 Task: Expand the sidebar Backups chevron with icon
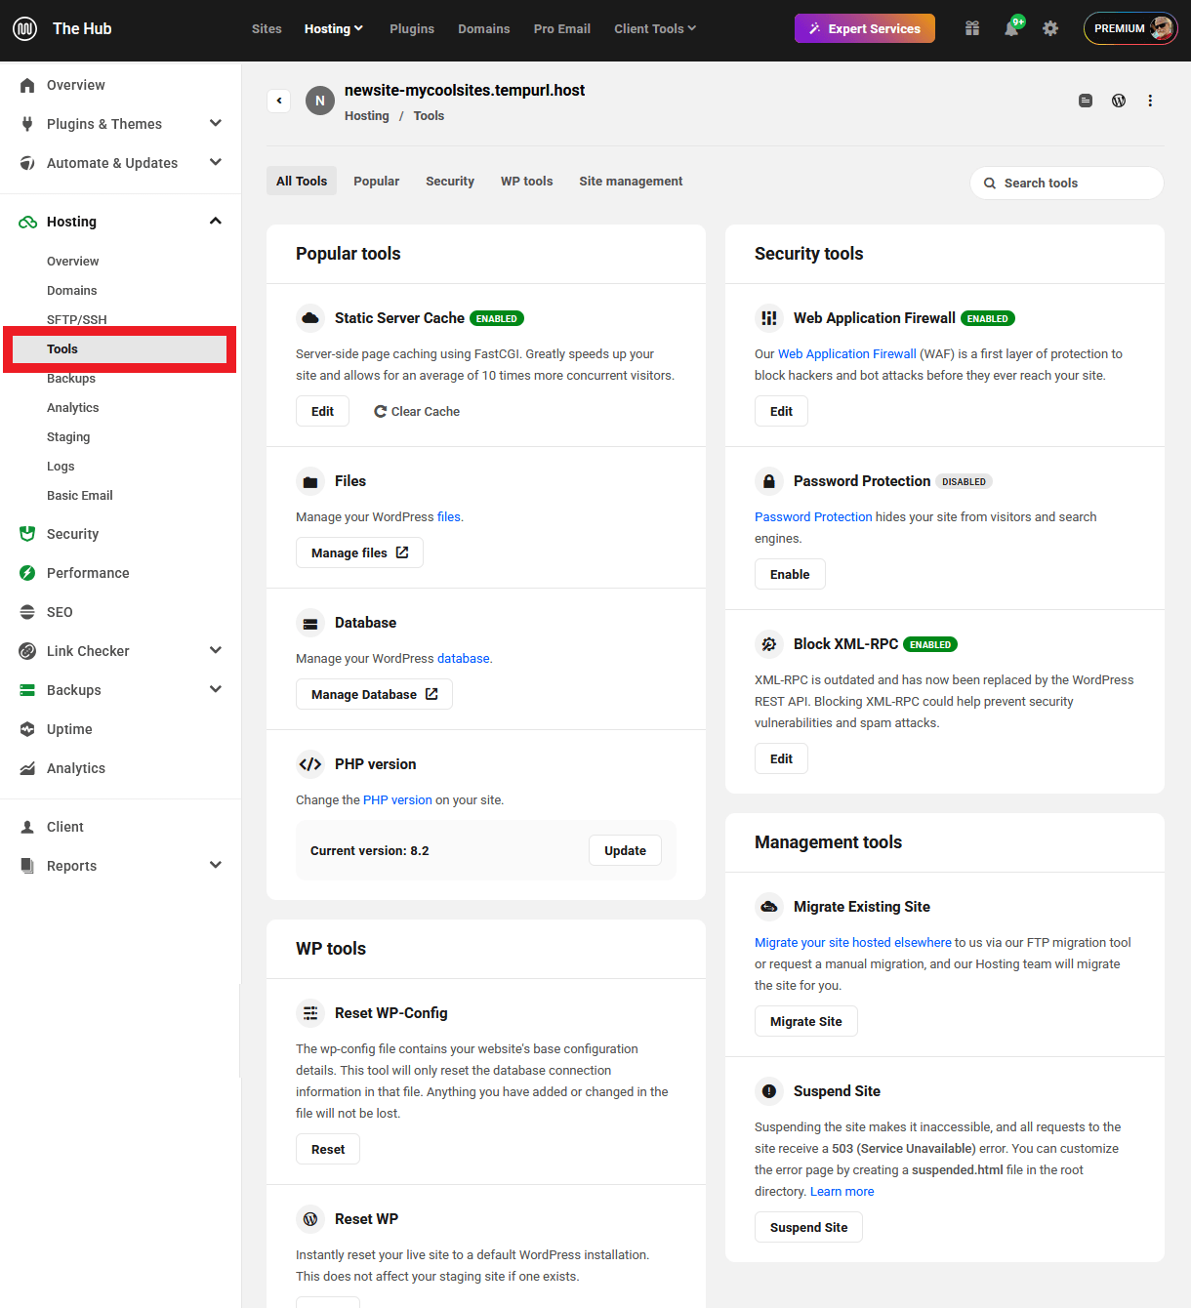216,689
